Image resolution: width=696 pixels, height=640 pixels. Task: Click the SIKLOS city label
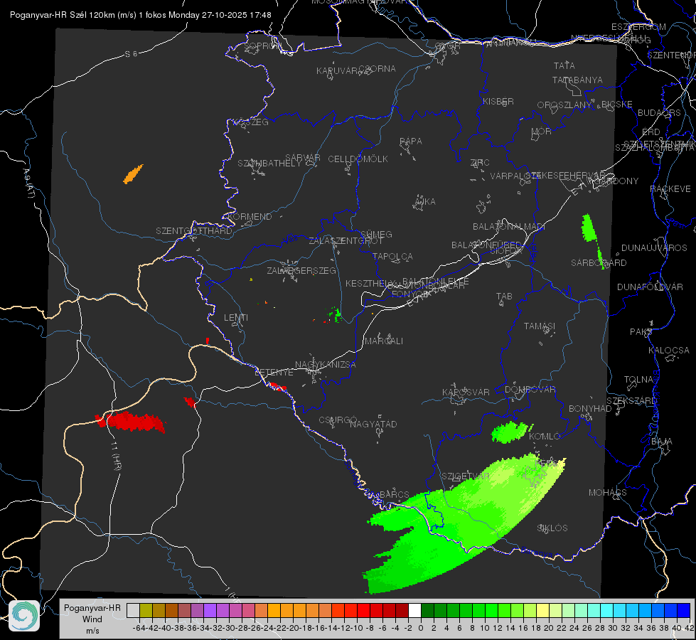(552, 528)
